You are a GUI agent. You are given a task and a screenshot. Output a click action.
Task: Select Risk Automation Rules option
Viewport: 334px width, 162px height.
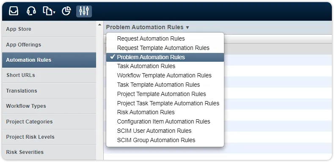(x=165, y=112)
